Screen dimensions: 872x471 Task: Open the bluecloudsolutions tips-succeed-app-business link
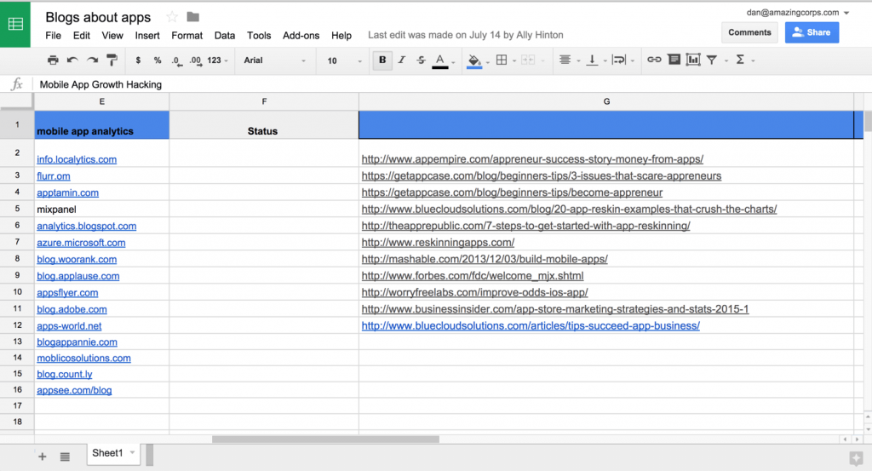pyautogui.click(x=531, y=326)
